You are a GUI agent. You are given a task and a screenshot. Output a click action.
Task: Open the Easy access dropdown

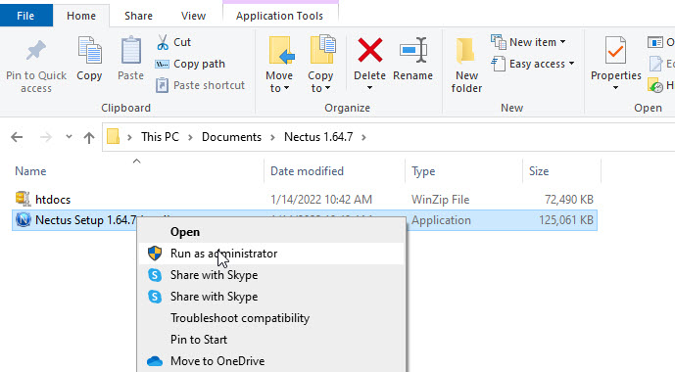pyautogui.click(x=533, y=64)
